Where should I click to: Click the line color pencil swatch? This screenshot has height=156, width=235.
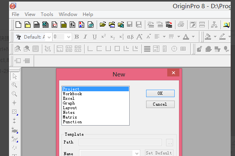click(x=222, y=37)
